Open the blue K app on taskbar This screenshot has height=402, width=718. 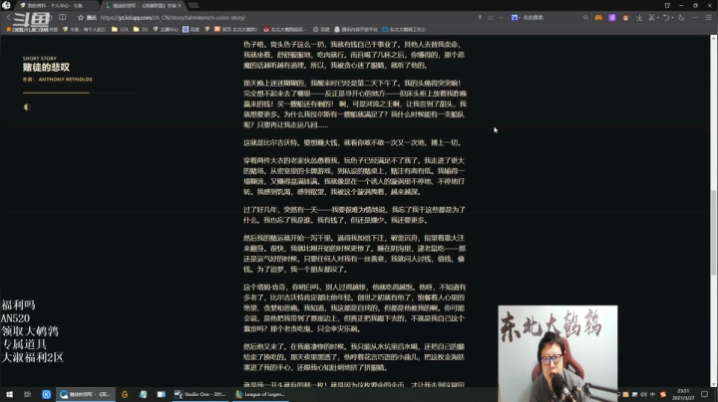46,394
